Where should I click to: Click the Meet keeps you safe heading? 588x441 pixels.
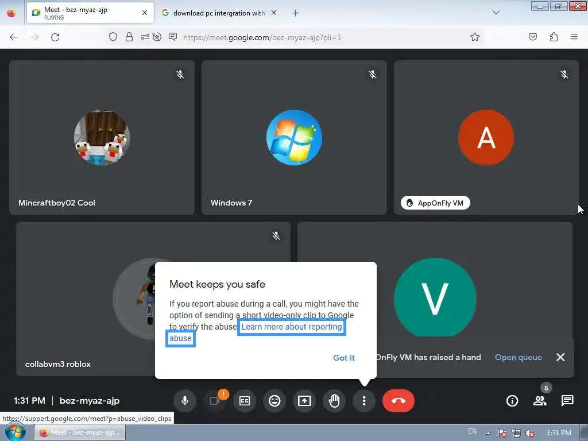[217, 284]
